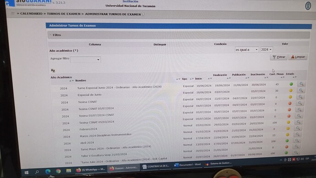Open details of Turno Especial Junio 2024 row
Viewport: 316px width, 178px height.
tap(301, 84)
